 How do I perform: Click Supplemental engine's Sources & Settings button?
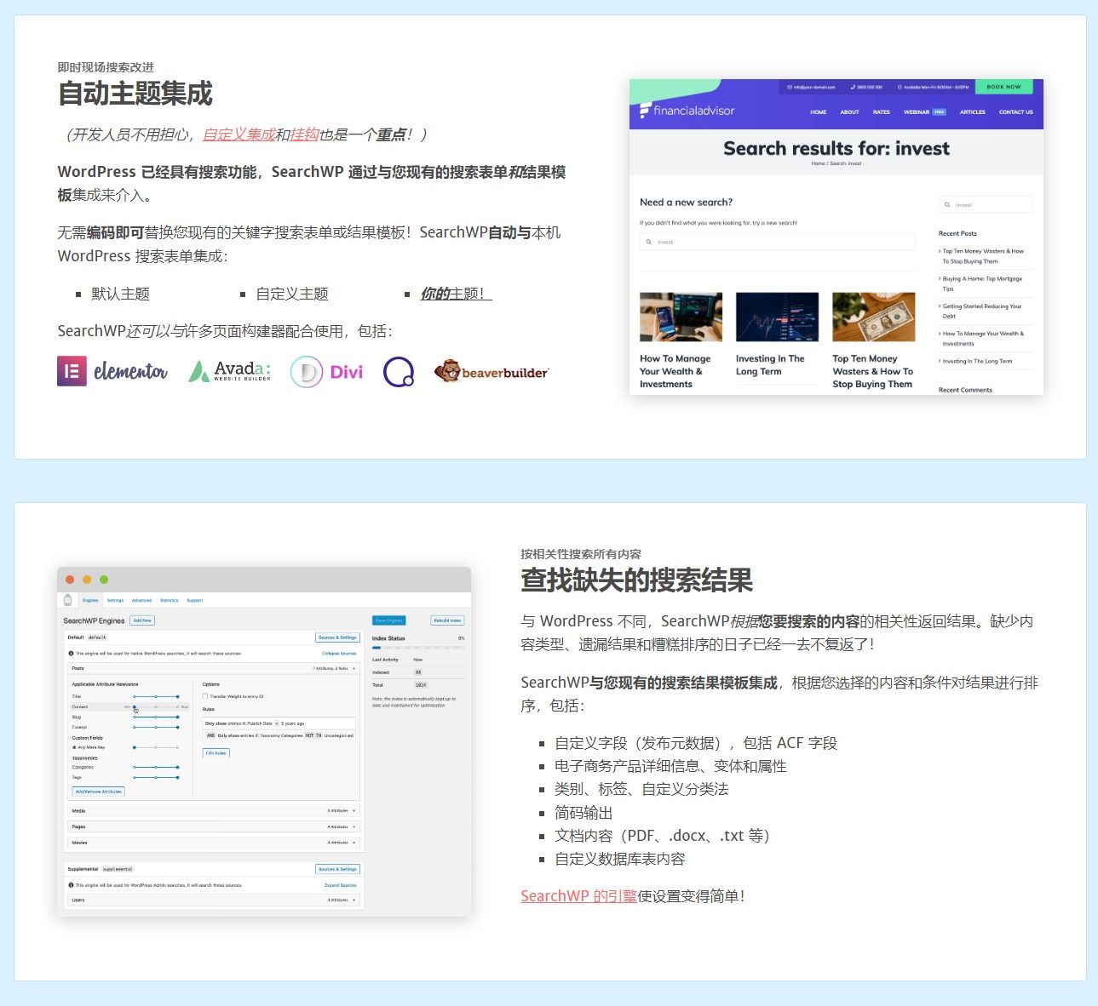pyautogui.click(x=338, y=869)
